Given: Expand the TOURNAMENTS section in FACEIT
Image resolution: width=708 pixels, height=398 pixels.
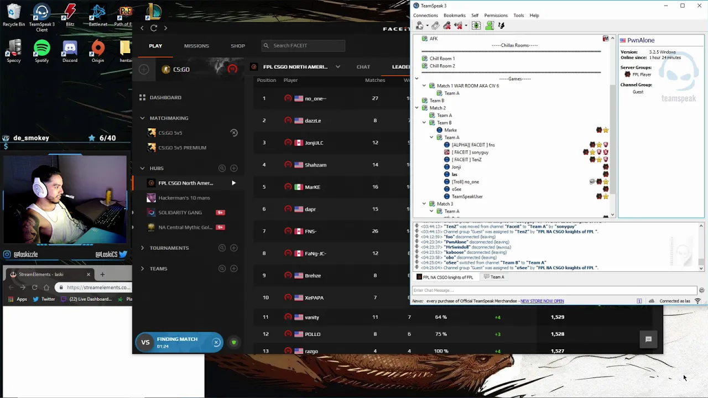Looking at the screenshot, I should point(142,248).
